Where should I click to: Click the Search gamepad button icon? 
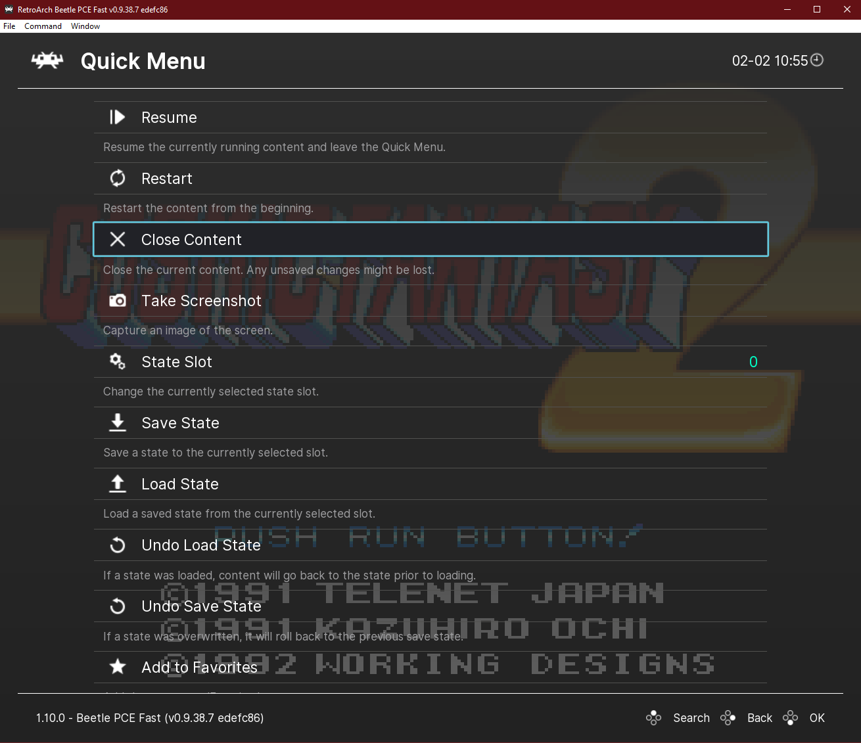(653, 718)
